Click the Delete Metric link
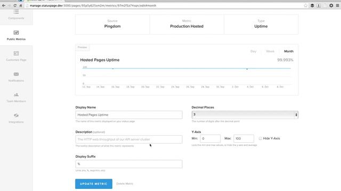This screenshot has height=191, width=341. [125, 184]
